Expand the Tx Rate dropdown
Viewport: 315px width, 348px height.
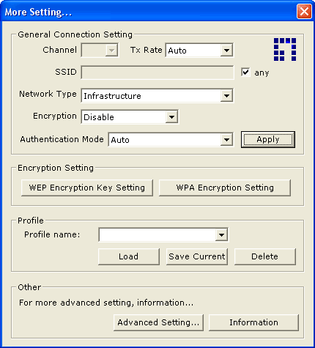[x=226, y=51]
